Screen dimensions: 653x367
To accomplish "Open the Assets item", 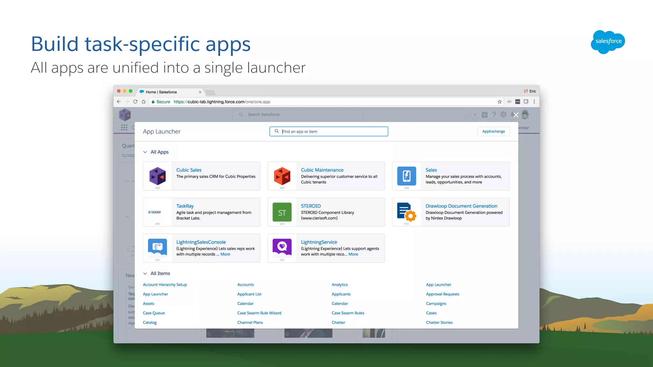I will point(149,304).
